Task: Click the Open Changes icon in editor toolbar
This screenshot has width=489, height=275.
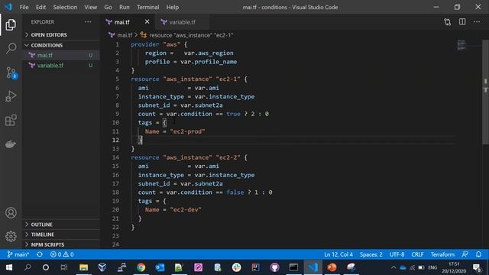Action: pyautogui.click(x=447, y=22)
